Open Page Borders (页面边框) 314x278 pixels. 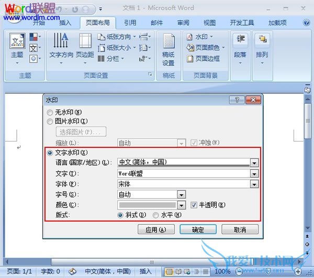click(203, 59)
